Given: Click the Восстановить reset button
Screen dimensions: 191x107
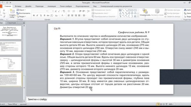Looking at the screenshot, I should point(23,13).
